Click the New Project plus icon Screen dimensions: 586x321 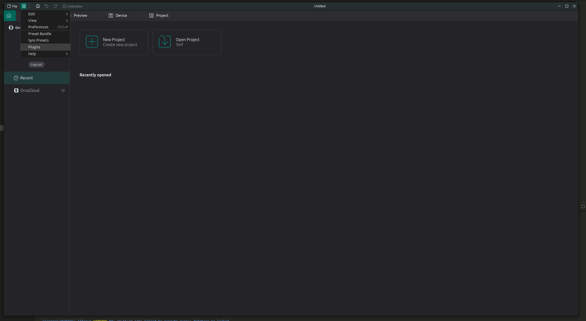click(x=92, y=42)
